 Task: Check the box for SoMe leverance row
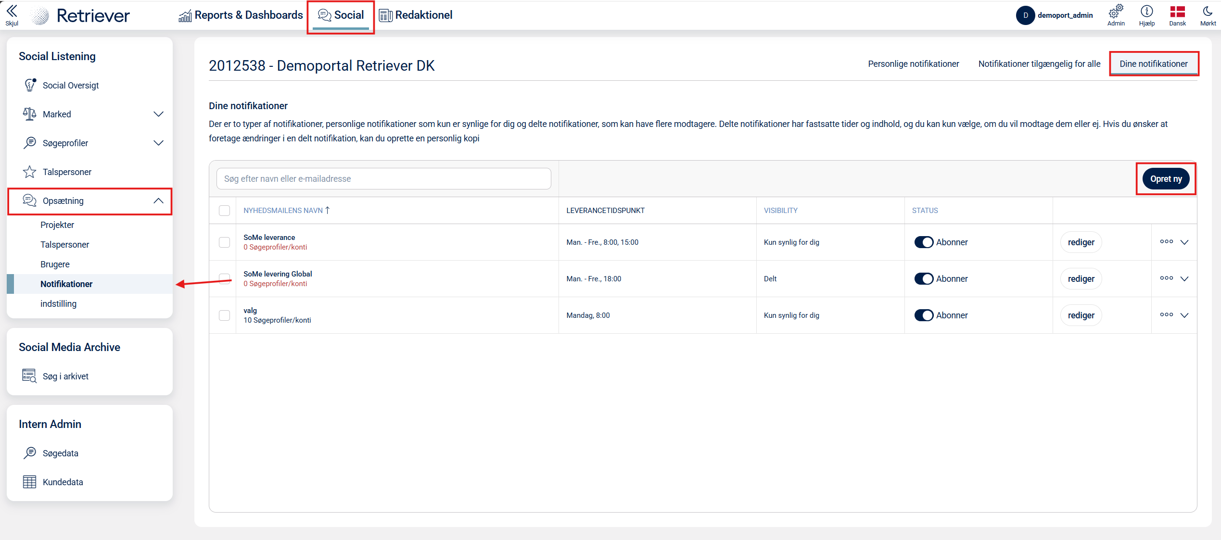click(x=224, y=242)
